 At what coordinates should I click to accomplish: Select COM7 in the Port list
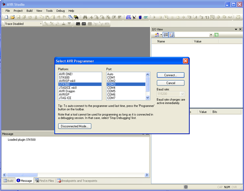(x=126, y=98)
